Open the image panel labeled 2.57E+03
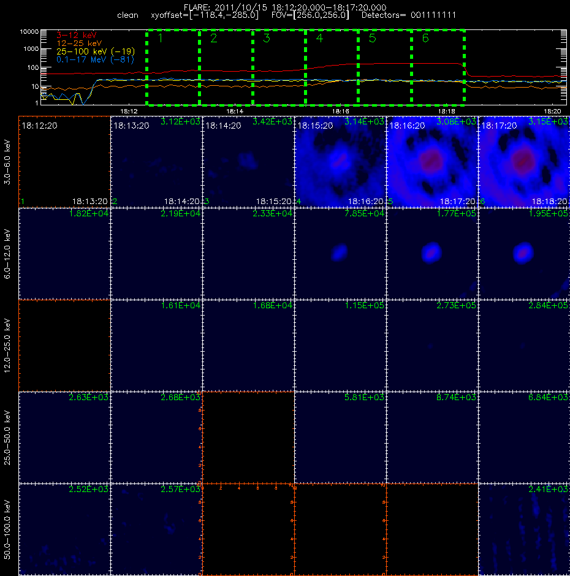 point(156,529)
